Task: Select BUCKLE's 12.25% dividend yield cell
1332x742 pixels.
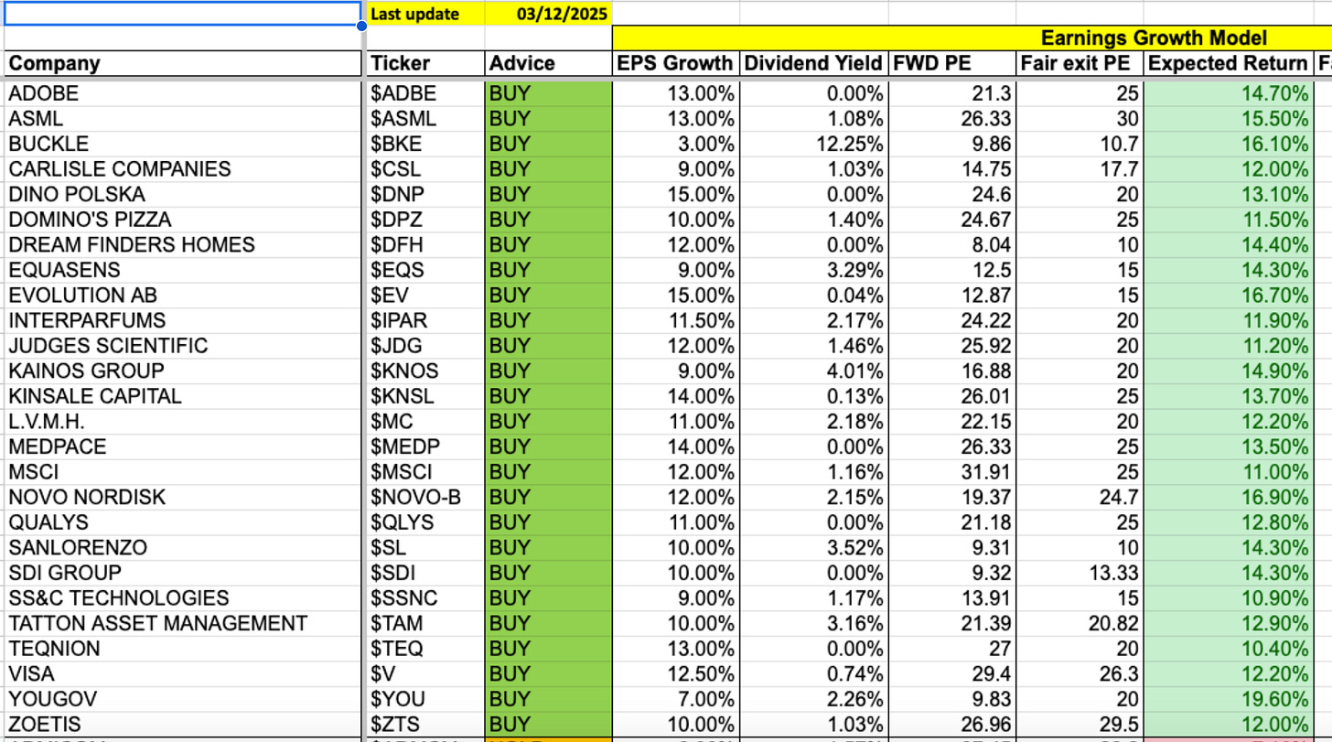Action: coord(813,144)
